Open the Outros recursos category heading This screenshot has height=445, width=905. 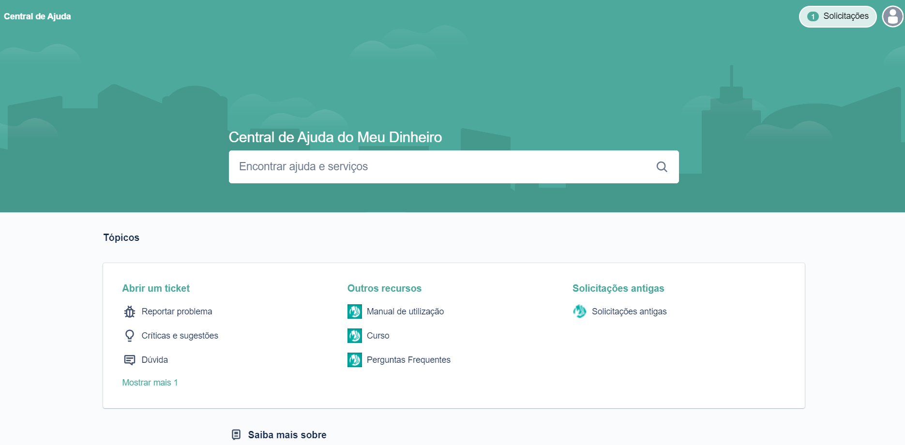384,288
